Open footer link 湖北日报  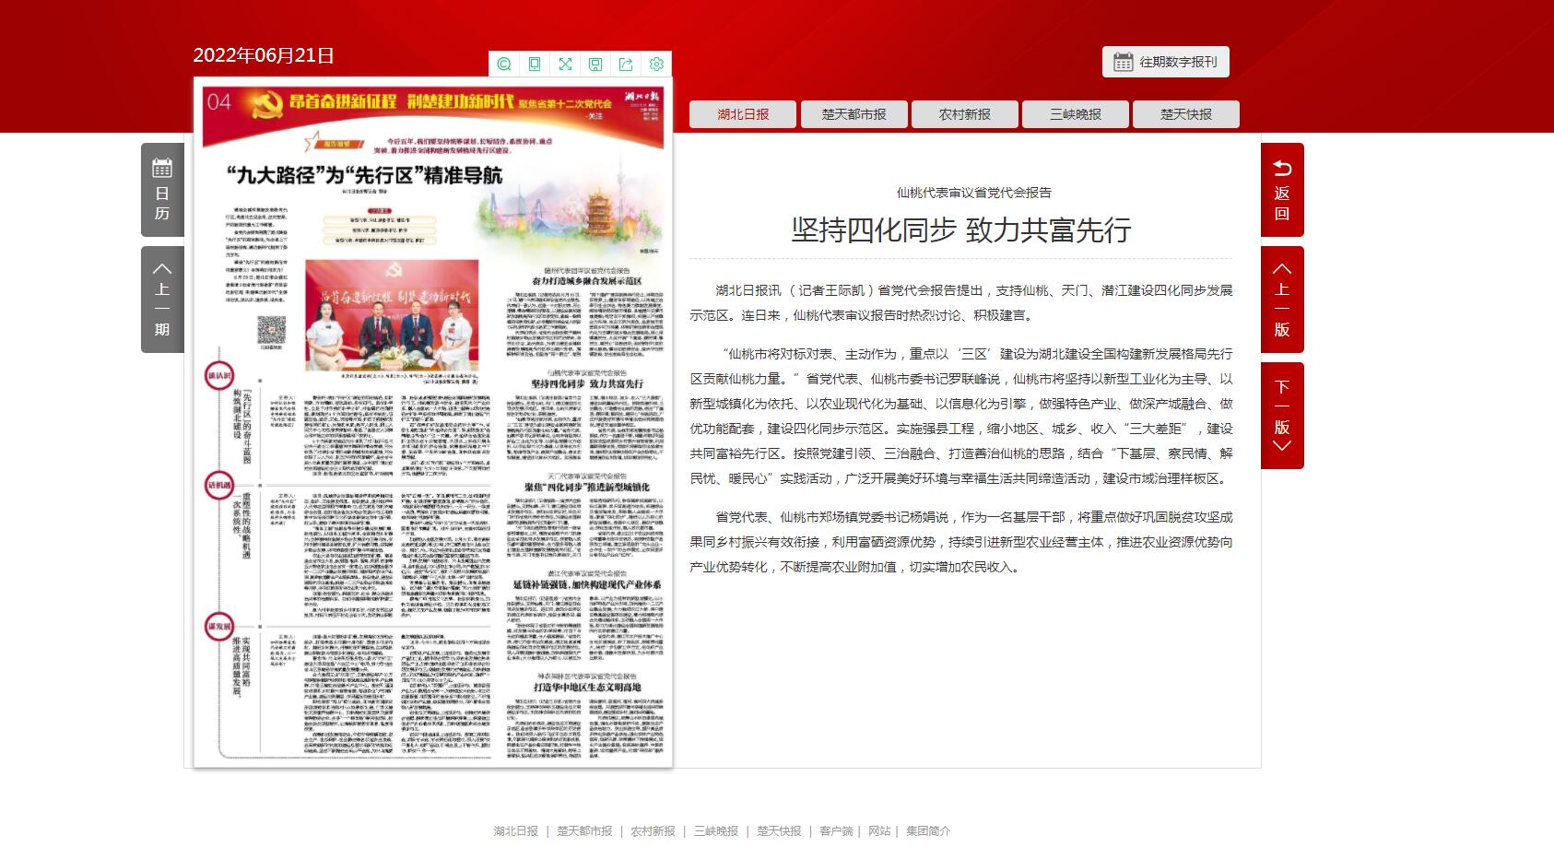point(516,831)
